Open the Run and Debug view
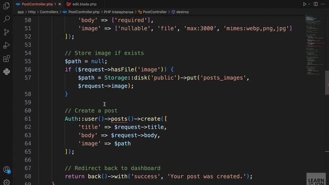Image resolution: width=329 pixels, height=185 pixels. click(x=6, y=45)
